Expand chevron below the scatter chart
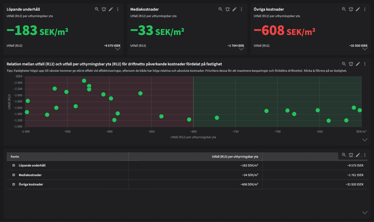 click(365, 140)
